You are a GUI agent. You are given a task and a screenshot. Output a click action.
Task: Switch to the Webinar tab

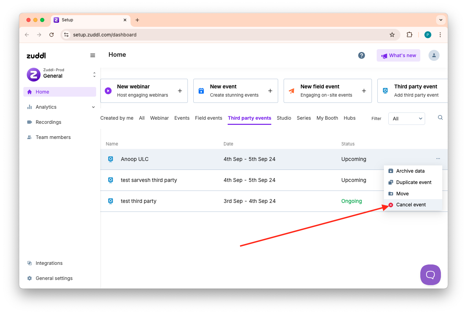pyautogui.click(x=159, y=118)
